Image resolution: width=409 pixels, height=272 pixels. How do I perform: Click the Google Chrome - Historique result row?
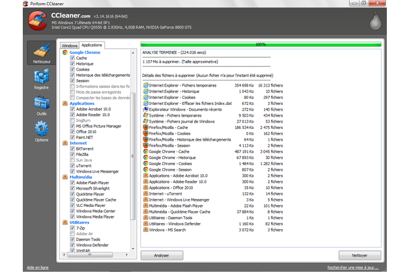click(213, 158)
